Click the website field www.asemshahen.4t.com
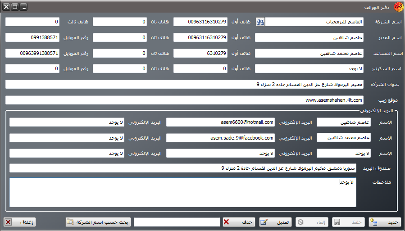The width and height of the screenshot is (405, 231). 184,100
